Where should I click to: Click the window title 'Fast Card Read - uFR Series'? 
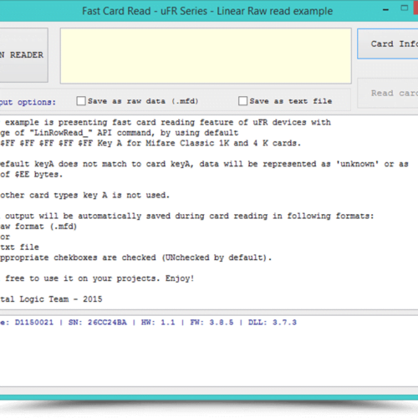coord(145,11)
